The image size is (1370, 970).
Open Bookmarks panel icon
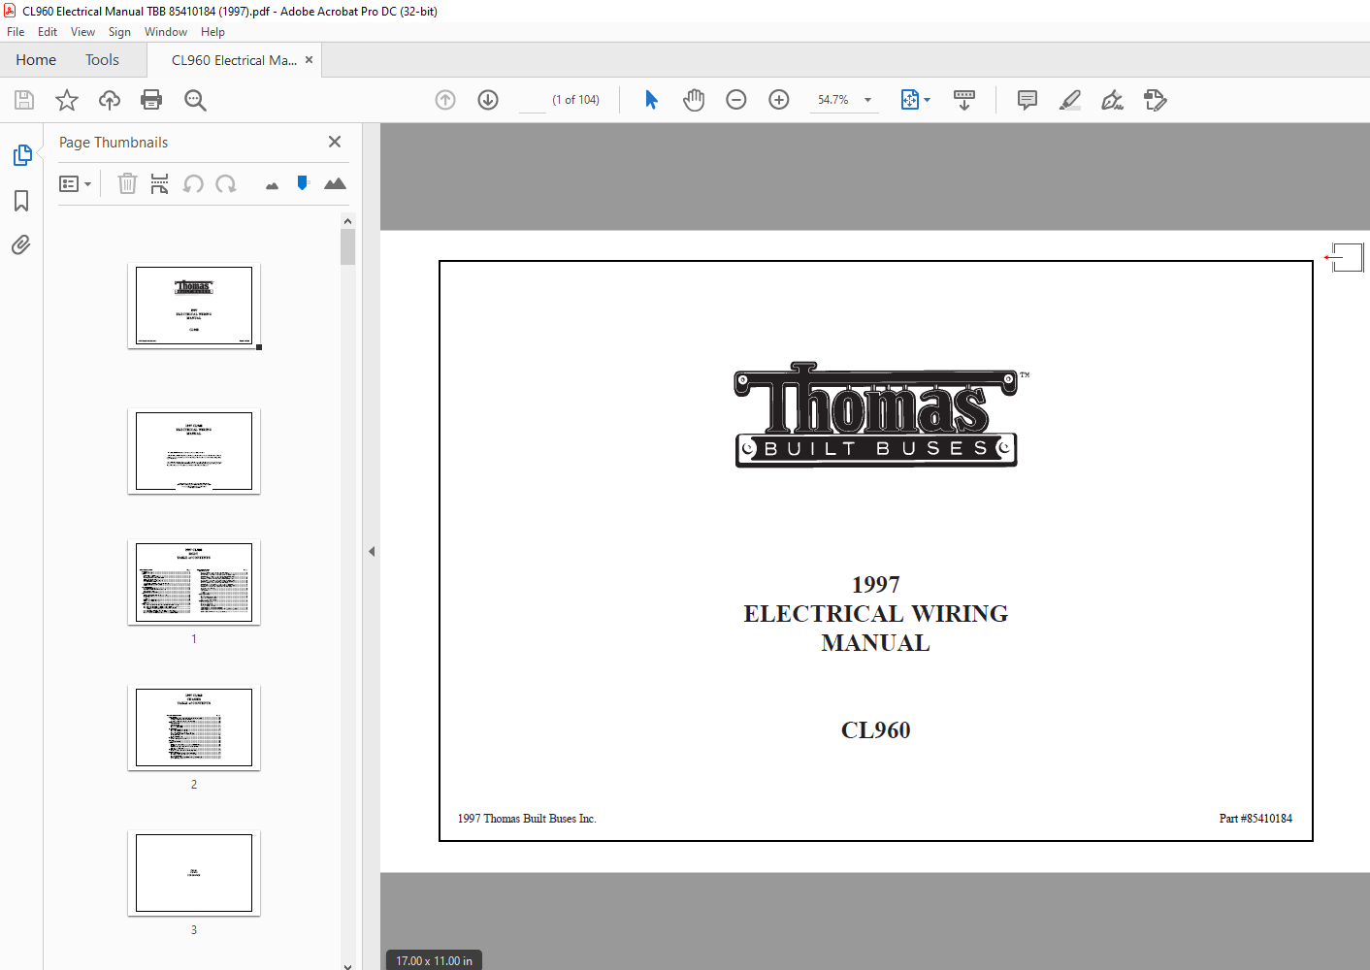21,201
